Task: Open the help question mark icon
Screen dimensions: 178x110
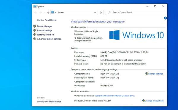Action: point(165,18)
